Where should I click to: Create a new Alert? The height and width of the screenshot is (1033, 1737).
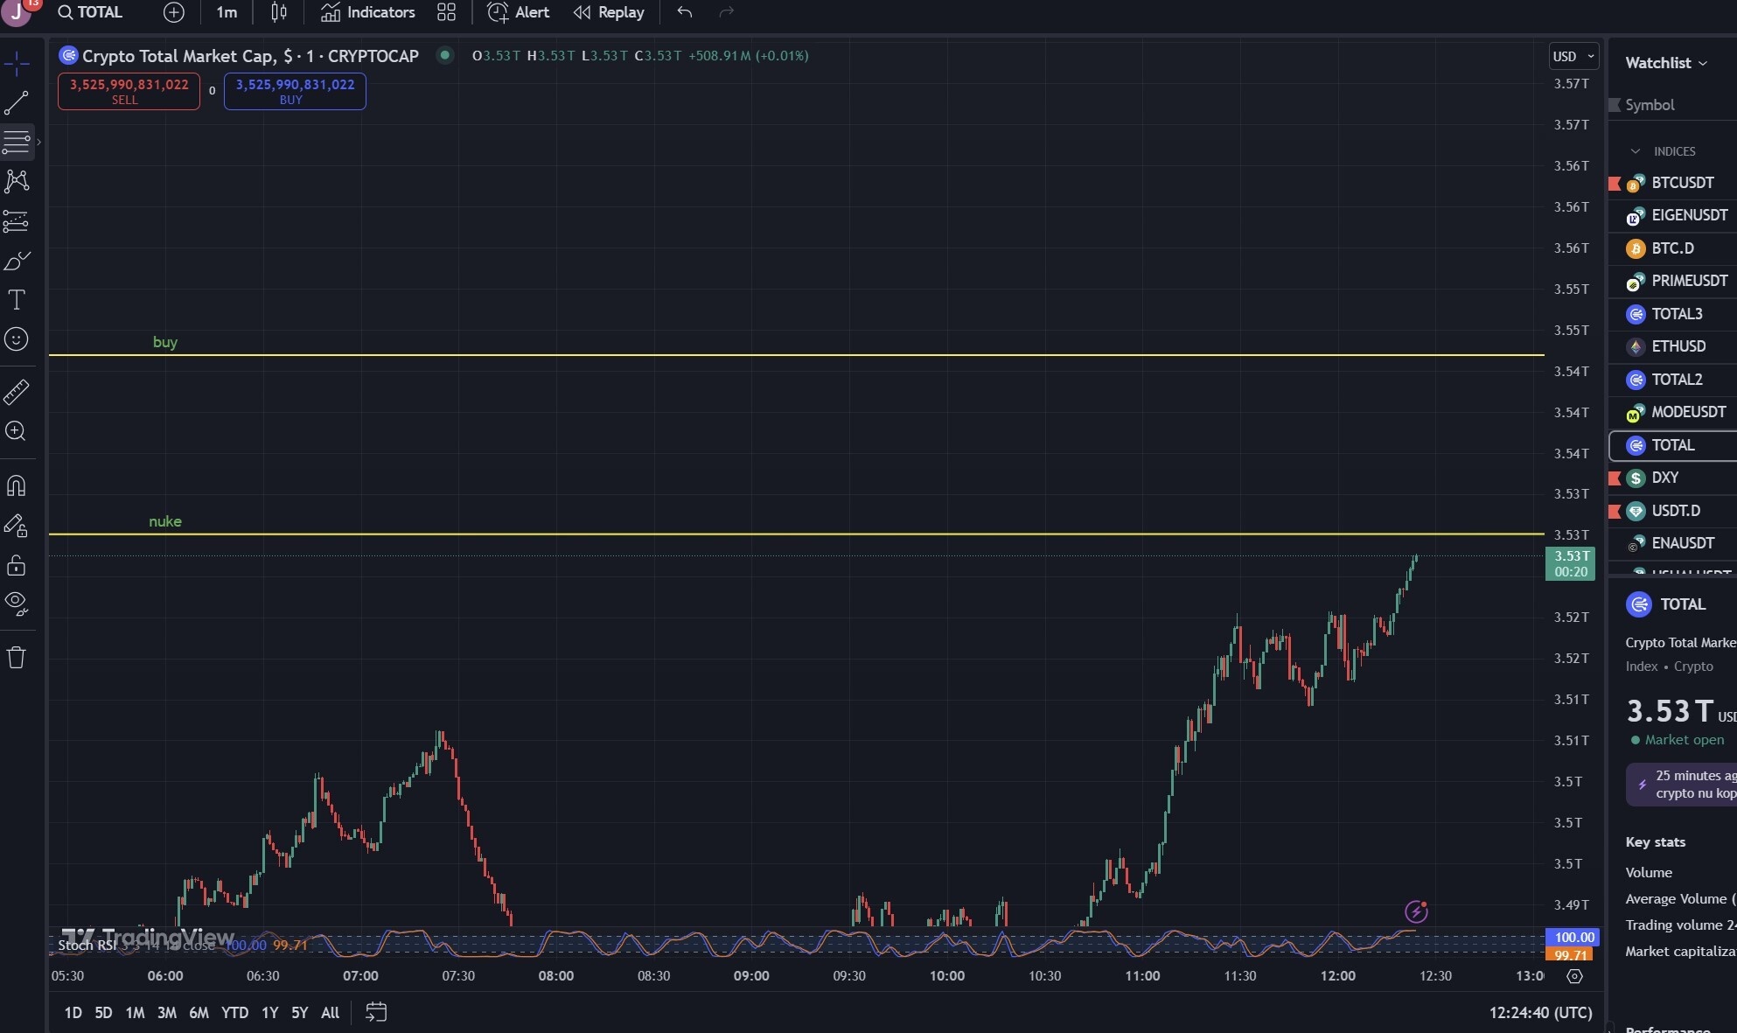pos(519,12)
